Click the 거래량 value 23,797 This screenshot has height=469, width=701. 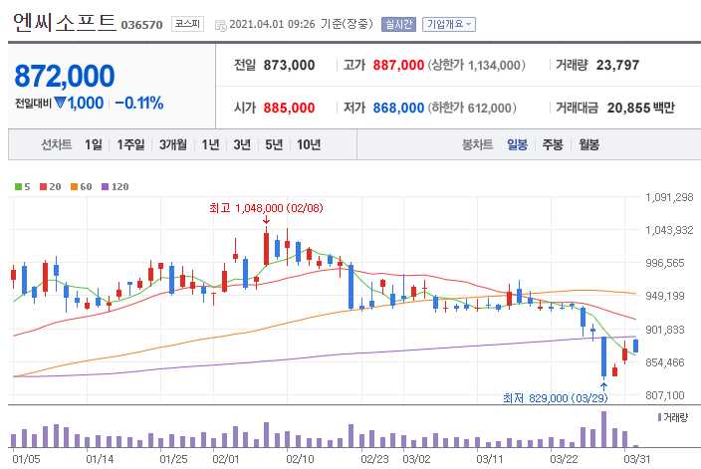[617, 66]
